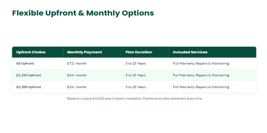
Task: Click Included Services text in £1,250 row
Action: (x=201, y=75)
